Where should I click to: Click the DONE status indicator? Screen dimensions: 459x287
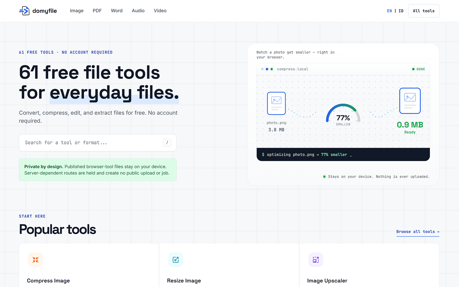[419, 69]
